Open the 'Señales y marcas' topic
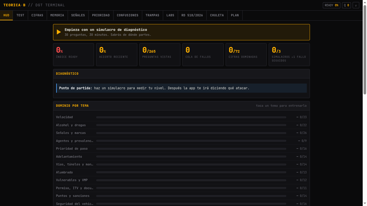This screenshot has height=206, width=367. [x=181, y=133]
